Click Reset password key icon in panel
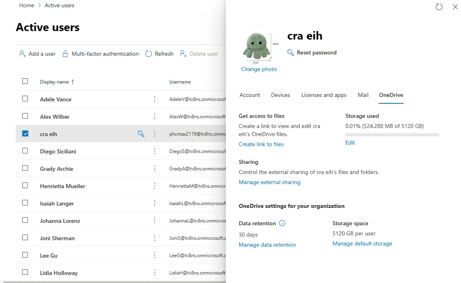The height and width of the screenshot is (283, 461). [290, 52]
